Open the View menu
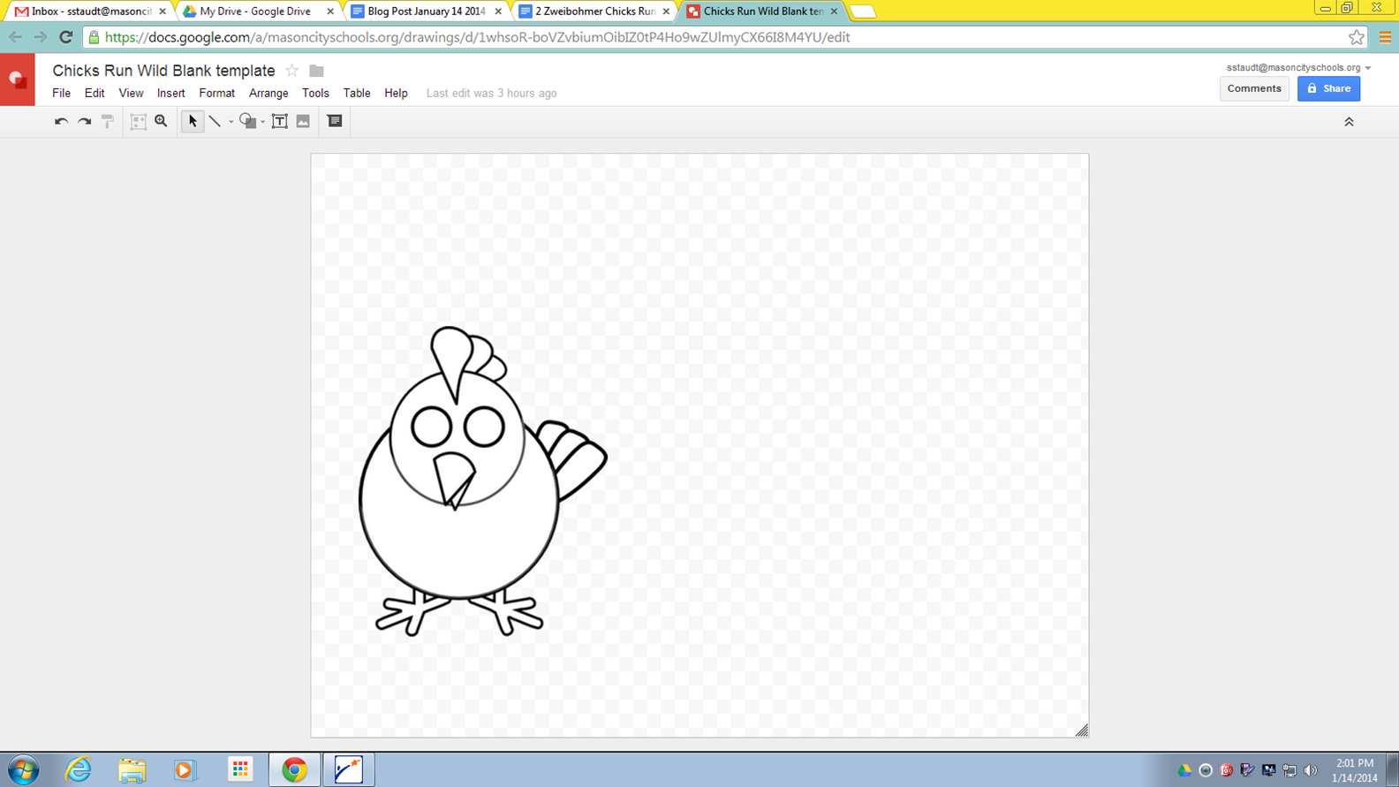 pyautogui.click(x=131, y=93)
